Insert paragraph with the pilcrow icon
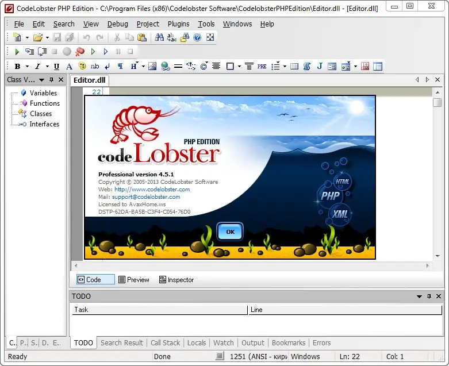 (x=120, y=67)
